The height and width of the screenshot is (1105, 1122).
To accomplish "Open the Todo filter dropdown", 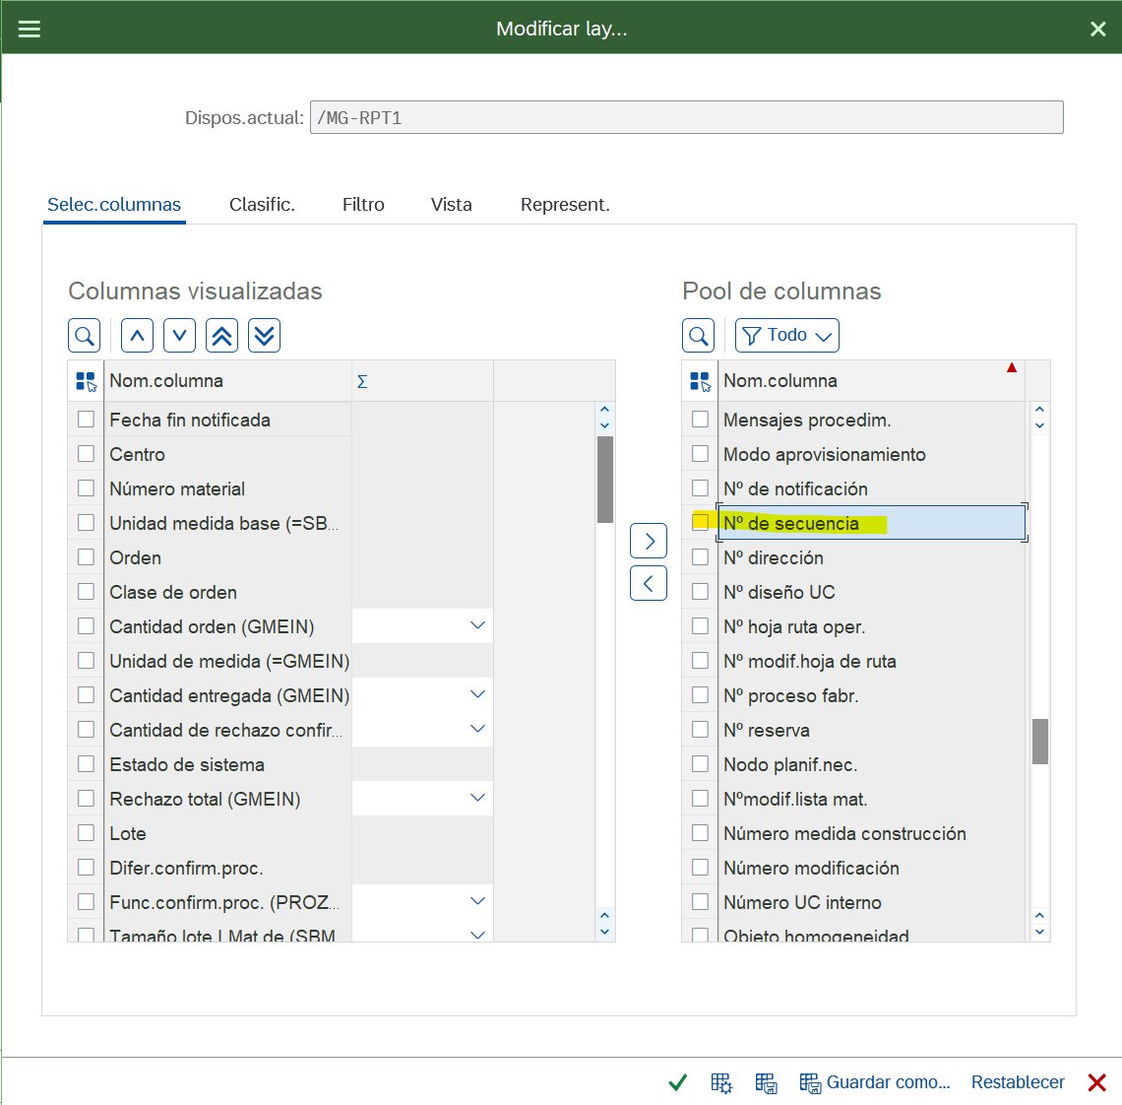I will (x=786, y=336).
